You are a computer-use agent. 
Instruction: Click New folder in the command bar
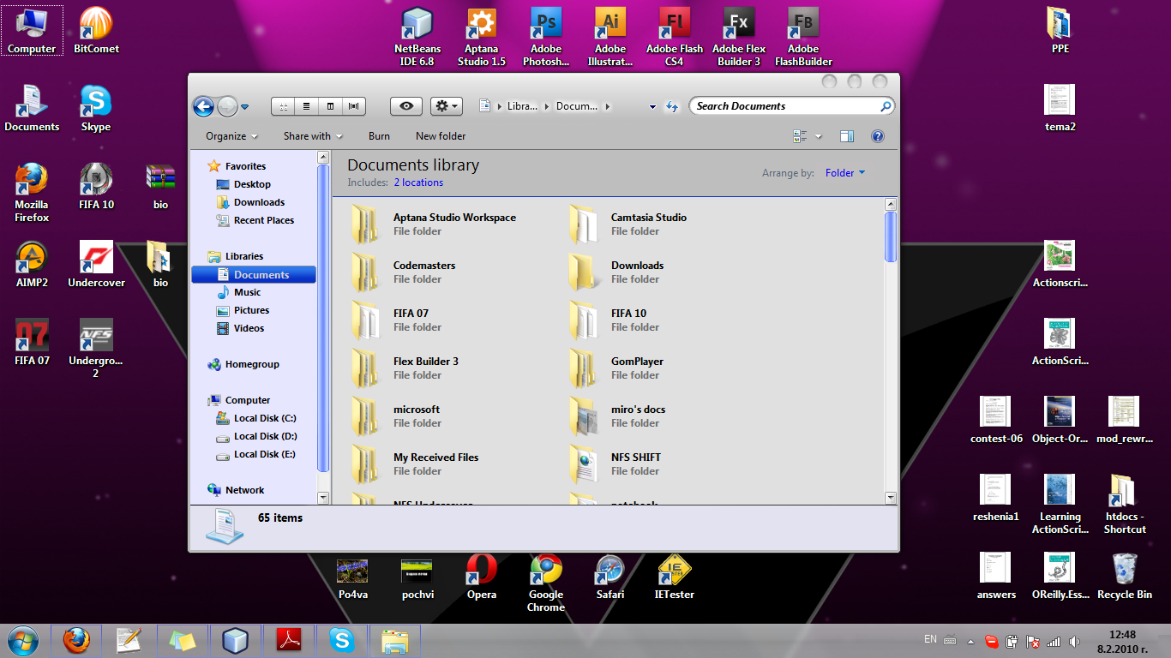[441, 136]
